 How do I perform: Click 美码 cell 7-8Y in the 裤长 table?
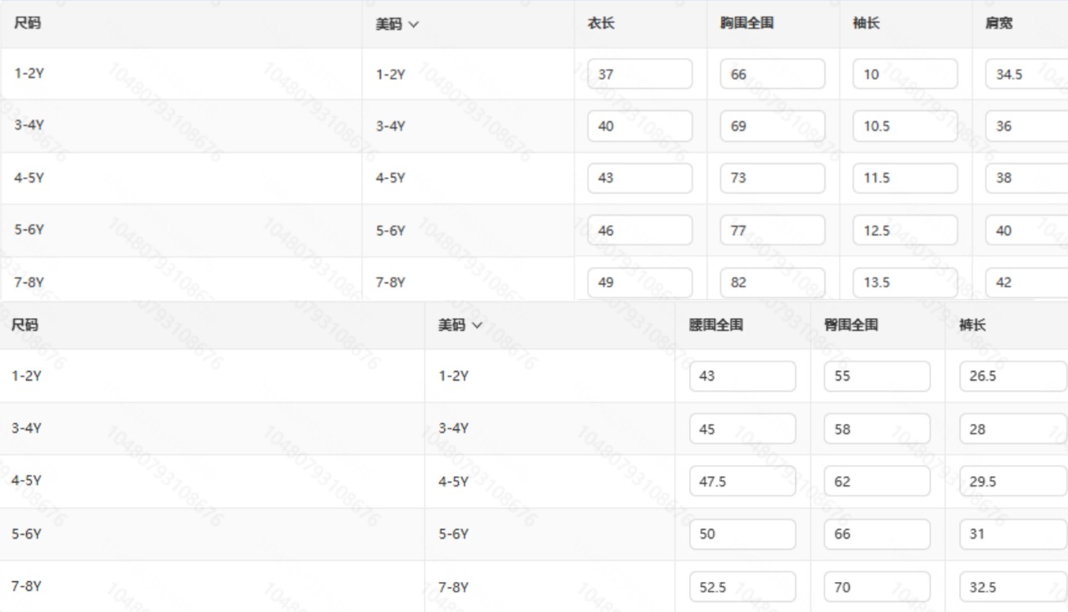pyautogui.click(x=453, y=587)
